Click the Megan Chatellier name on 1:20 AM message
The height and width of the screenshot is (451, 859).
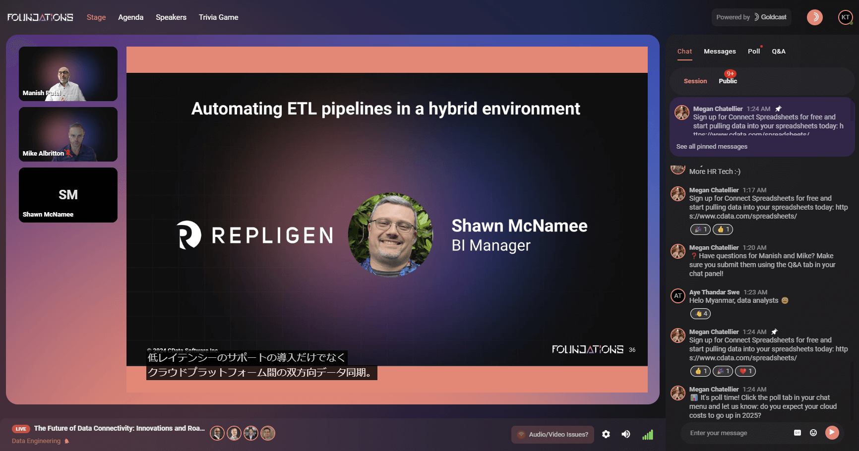pos(714,248)
